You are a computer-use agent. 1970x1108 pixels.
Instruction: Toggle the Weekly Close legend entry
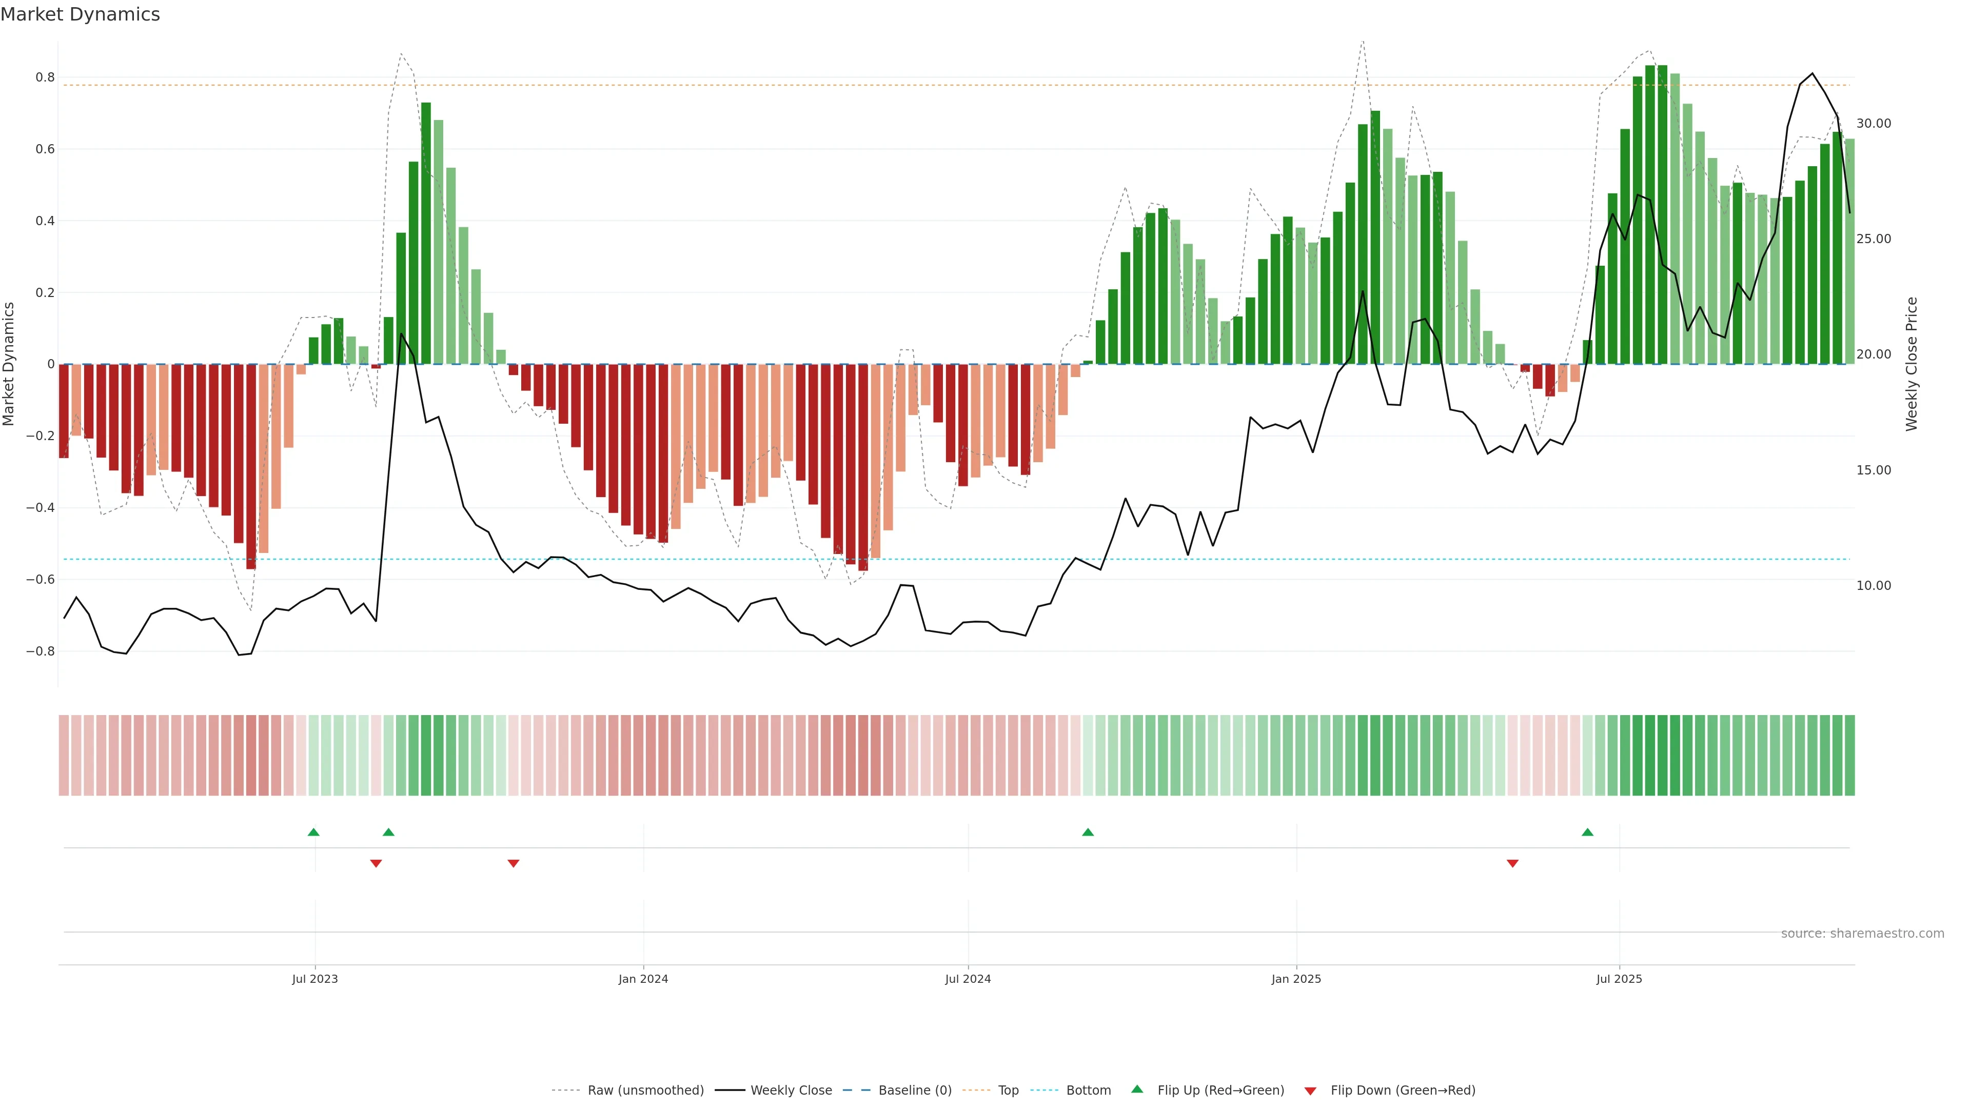click(791, 1090)
